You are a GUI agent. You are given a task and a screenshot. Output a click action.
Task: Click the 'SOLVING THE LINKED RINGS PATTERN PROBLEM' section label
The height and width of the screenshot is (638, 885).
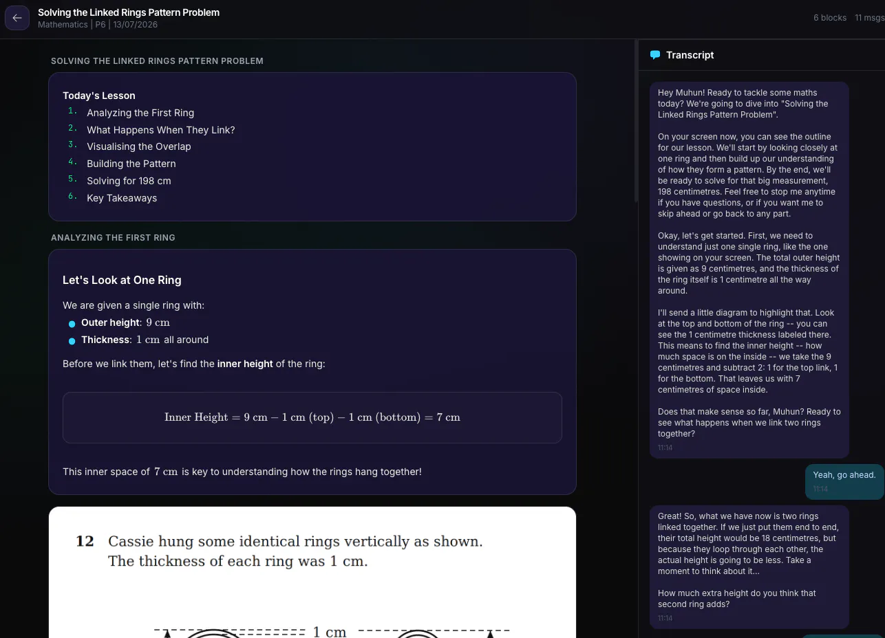(x=157, y=61)
